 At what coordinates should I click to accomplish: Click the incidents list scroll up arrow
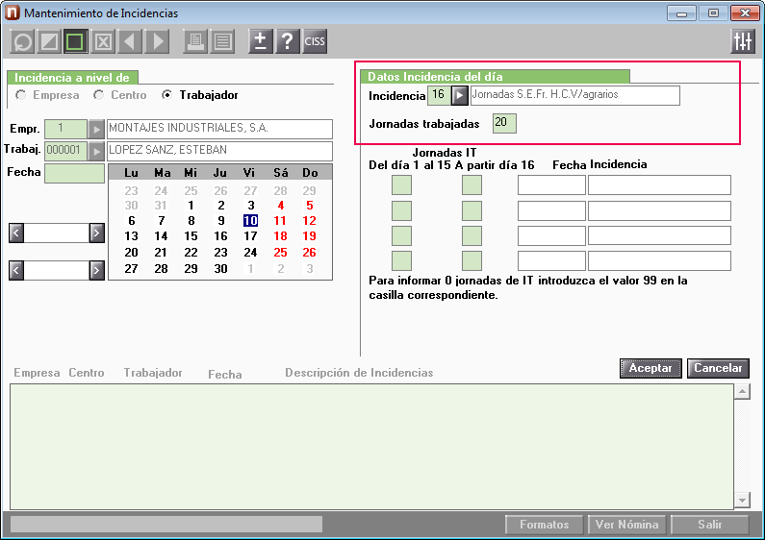pyautogui.click(x=742, y=391)
